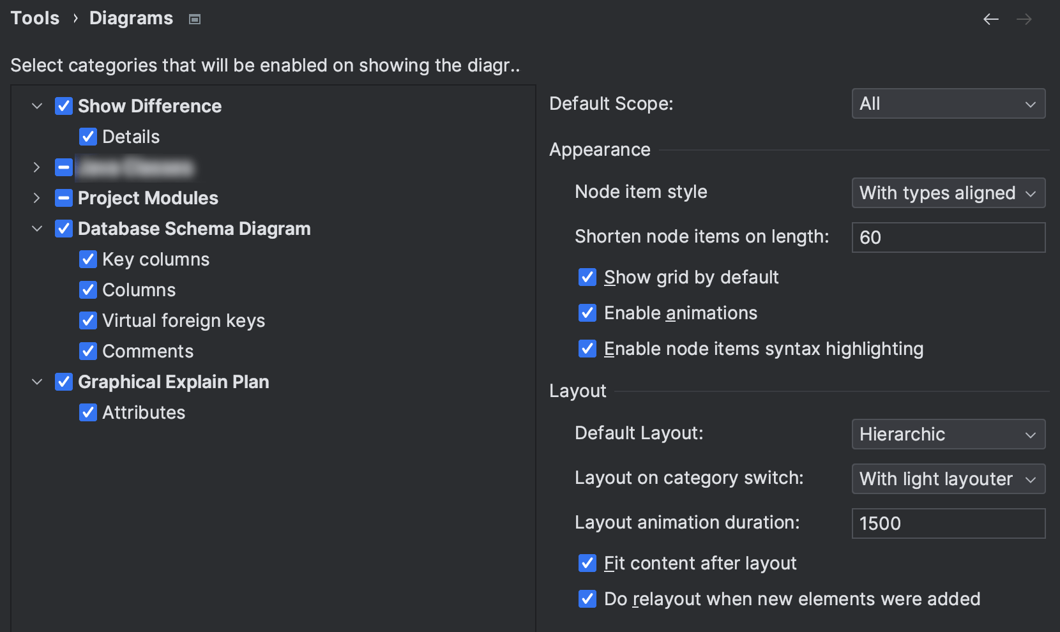Image resolution: width=1060 pixels, height=632 pixels.
Task: Uncheck Enable animations
Action: pos(587,313)
